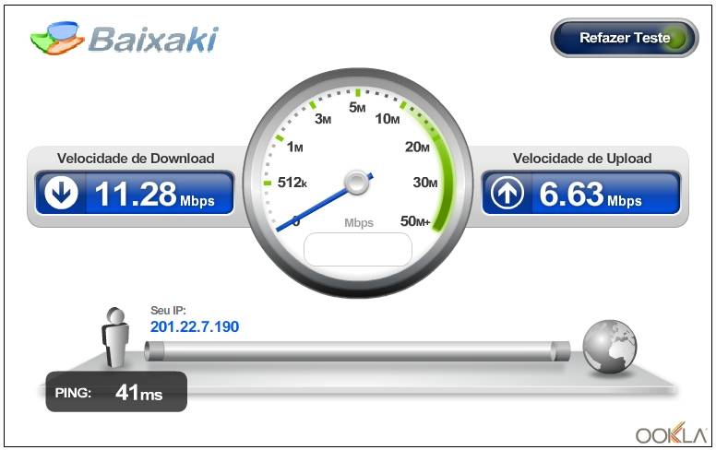Click the globe server icon
This screenshot has width=716, height=450.
[609, 347]
